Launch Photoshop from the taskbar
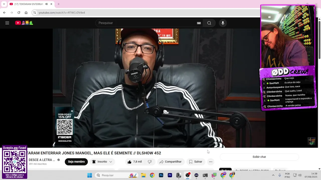Screen dimensions: 321x180 (x=161, y=175)
